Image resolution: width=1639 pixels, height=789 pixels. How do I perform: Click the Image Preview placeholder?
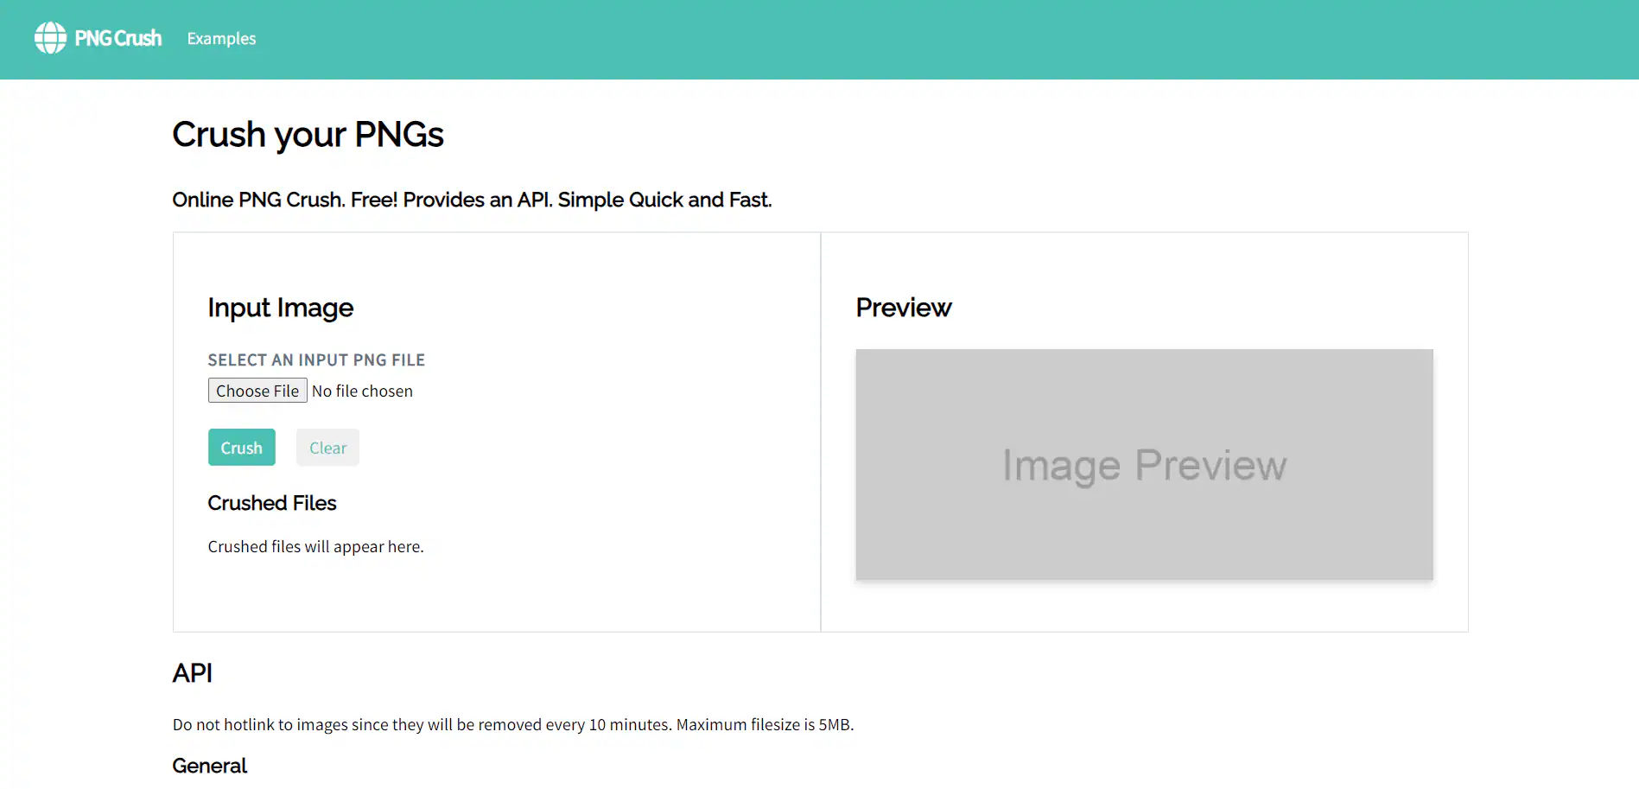click(x=1144, y=464)
